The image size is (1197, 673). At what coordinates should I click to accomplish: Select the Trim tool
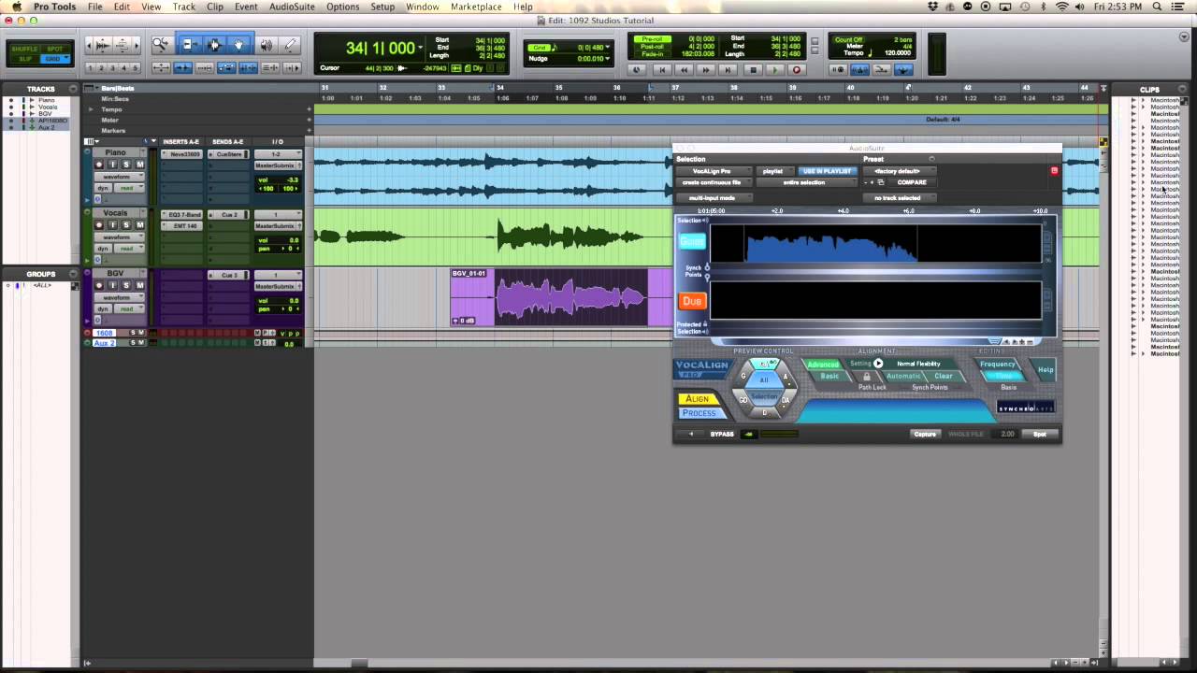click(190, 44)
